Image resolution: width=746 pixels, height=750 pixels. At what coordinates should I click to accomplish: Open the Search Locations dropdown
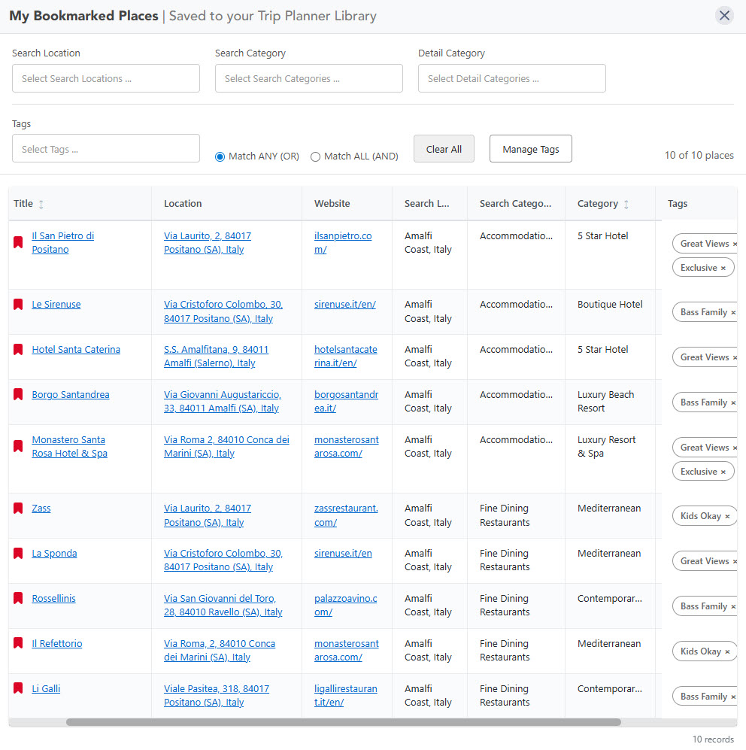106,78
